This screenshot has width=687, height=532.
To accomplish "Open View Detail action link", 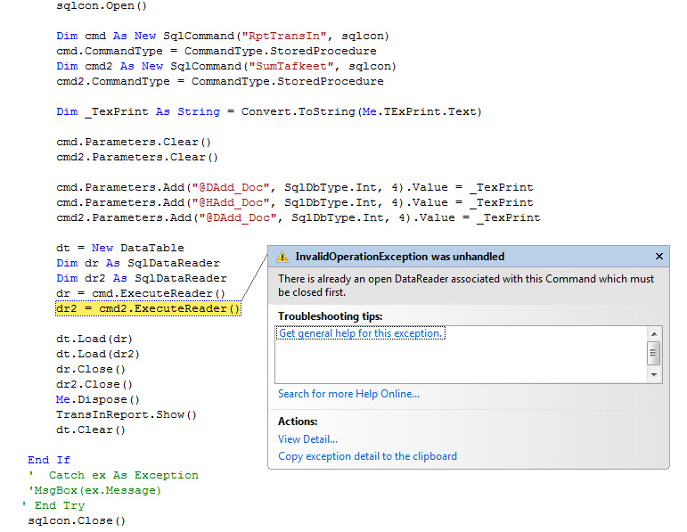I will point(308,439).
